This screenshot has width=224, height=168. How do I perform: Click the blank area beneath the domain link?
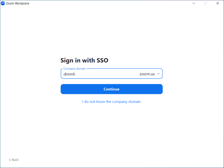tap(111, 129)
